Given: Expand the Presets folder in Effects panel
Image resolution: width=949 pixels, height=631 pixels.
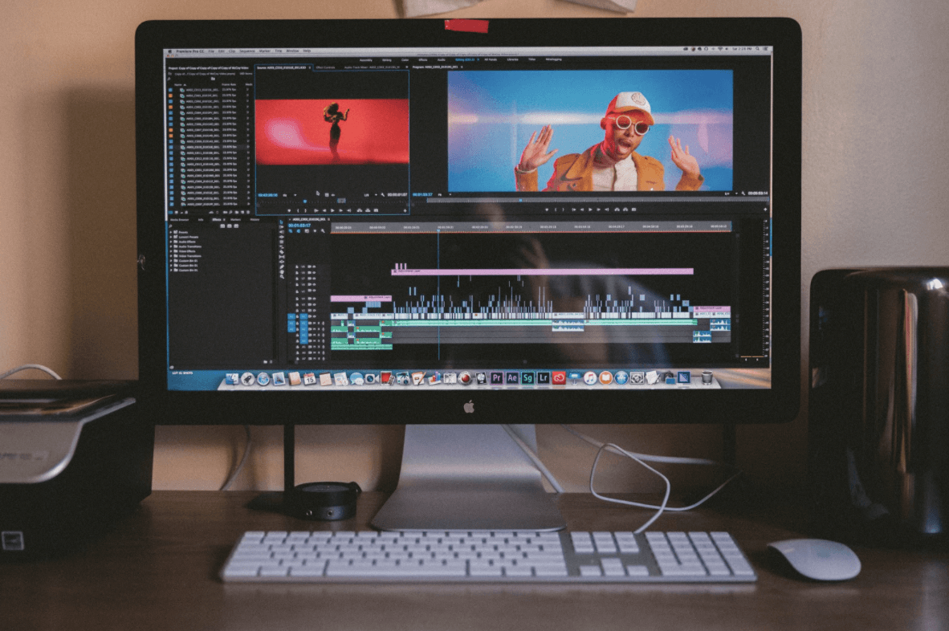Looking at the screenshot, I should [x=171, y=232].
